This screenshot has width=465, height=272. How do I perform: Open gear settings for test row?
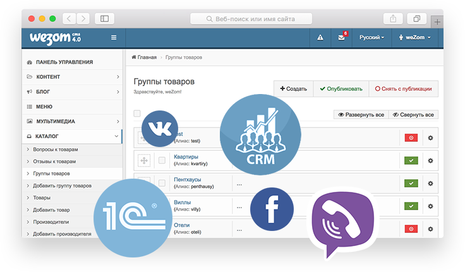(430, 138)
